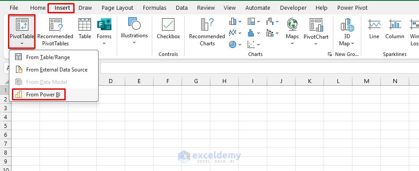Select row 7 header
The width and height of the screenshot is (419, 171).
point(6,143)
